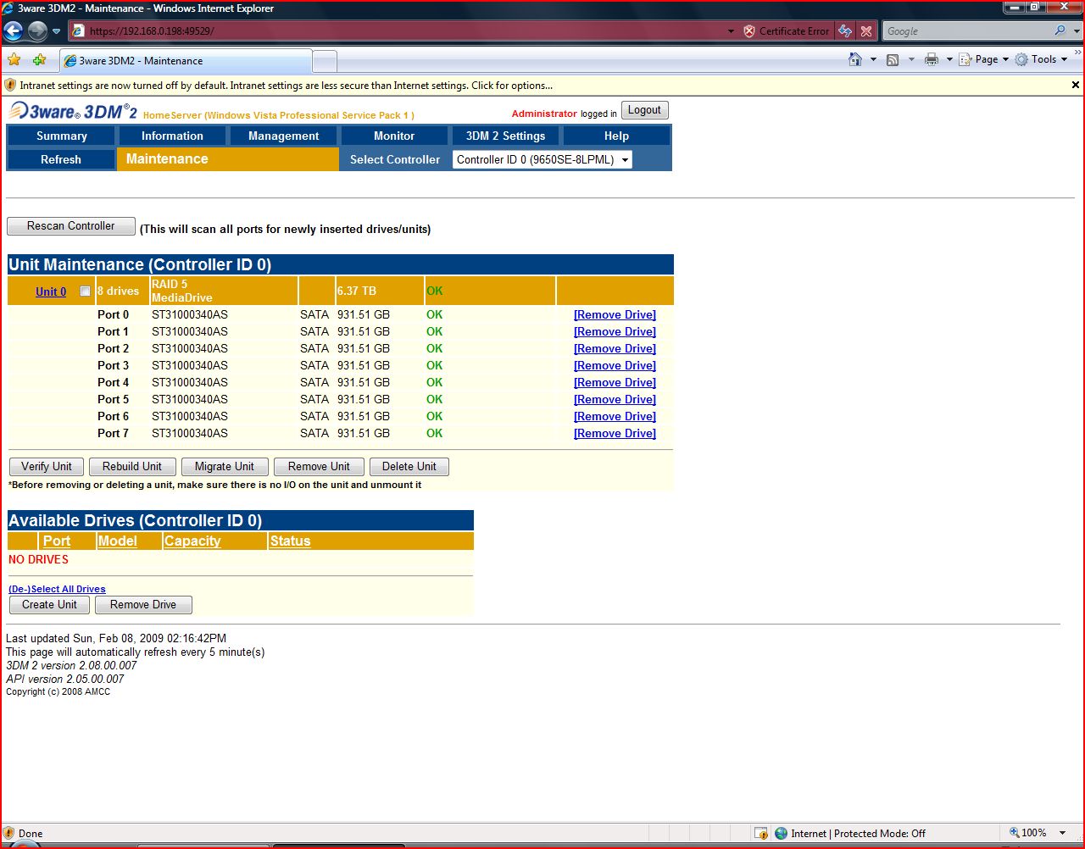1085x849 pixels.
Task: Sort available drives by Status header
Action: [x=290, y=541]
